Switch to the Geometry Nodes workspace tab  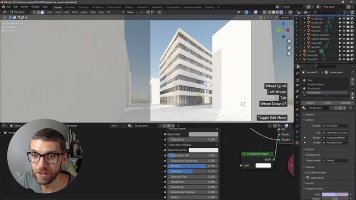point(192,7)
